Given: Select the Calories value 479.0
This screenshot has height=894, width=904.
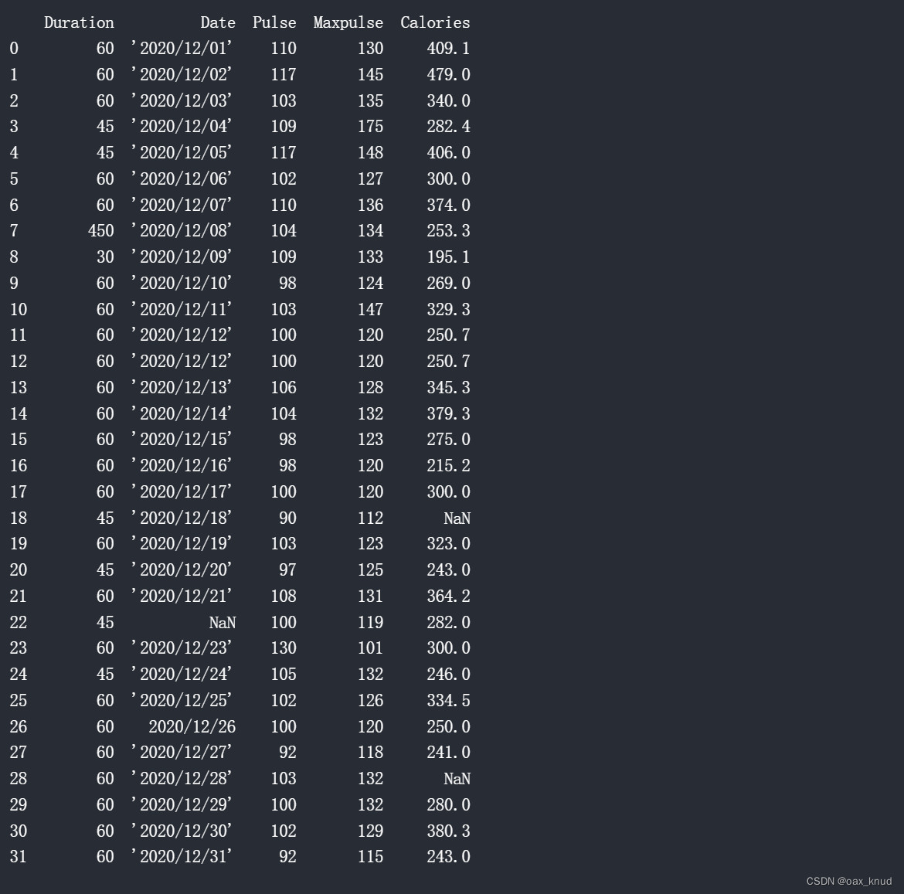Looking at the screenshot, I should [x=449, y=74].
